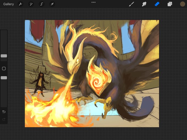Select the Paint brush tool

pos(131,4)
